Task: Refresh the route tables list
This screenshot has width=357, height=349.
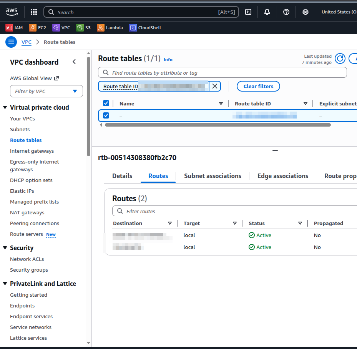Action: click(340, 58)
